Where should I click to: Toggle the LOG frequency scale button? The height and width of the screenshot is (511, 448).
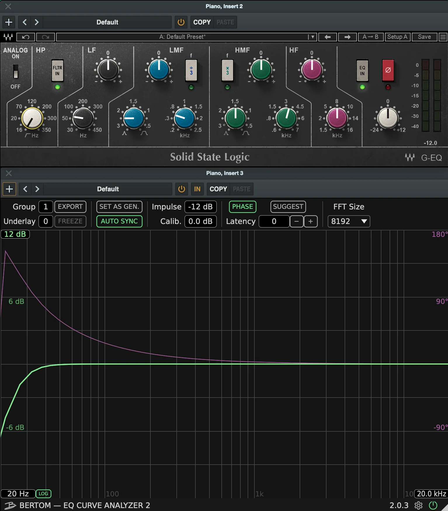44,494
